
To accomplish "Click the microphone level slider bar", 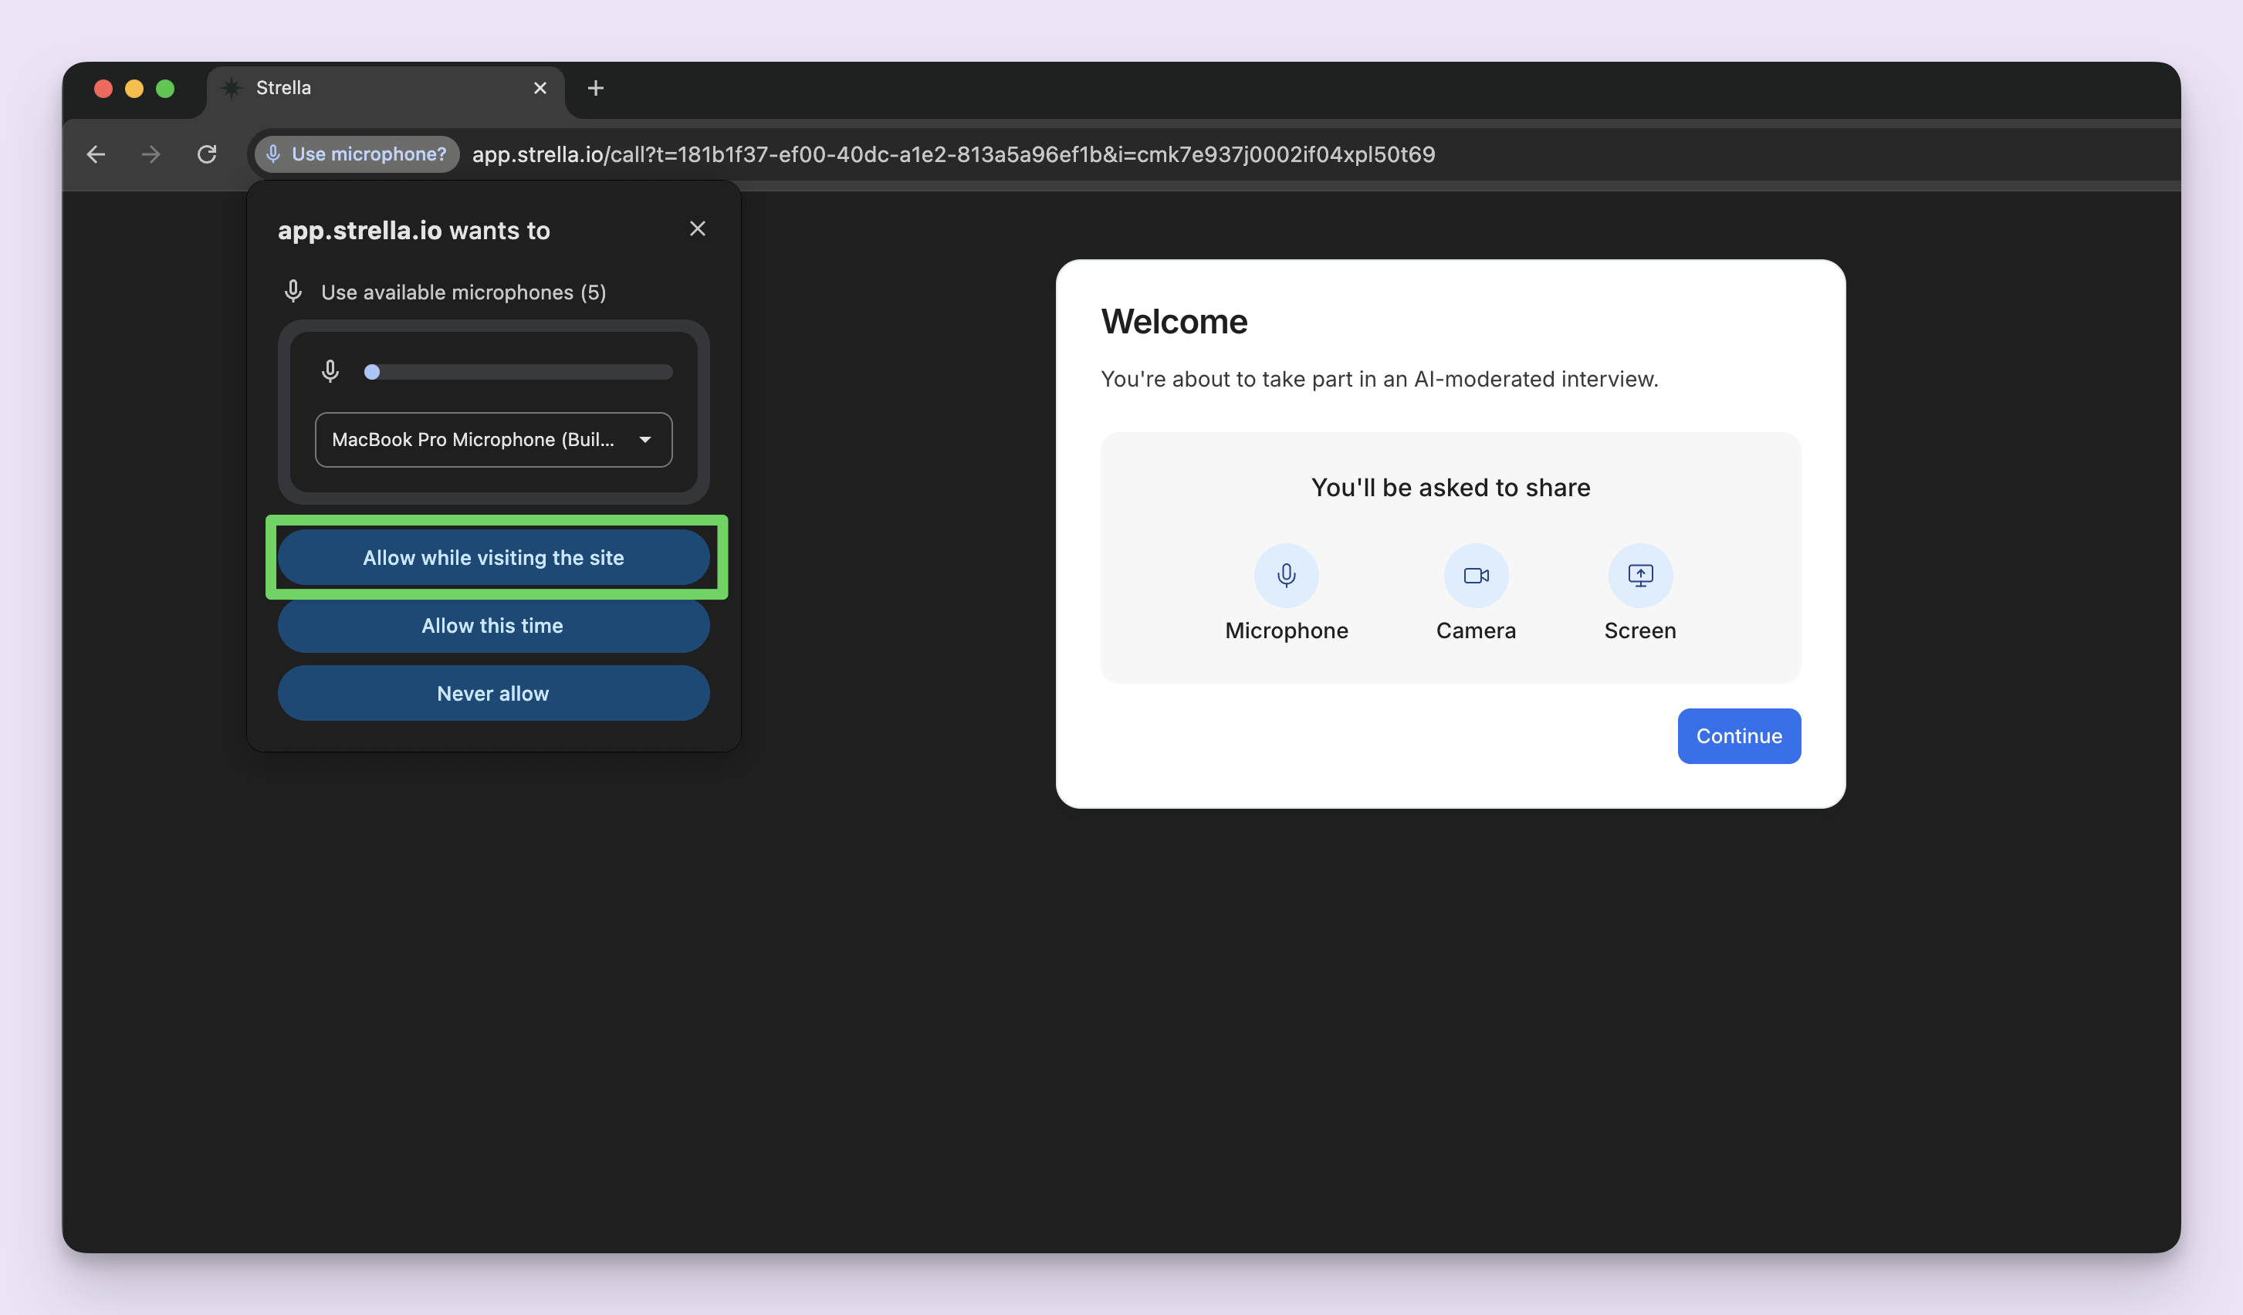I will click(518, 372).
